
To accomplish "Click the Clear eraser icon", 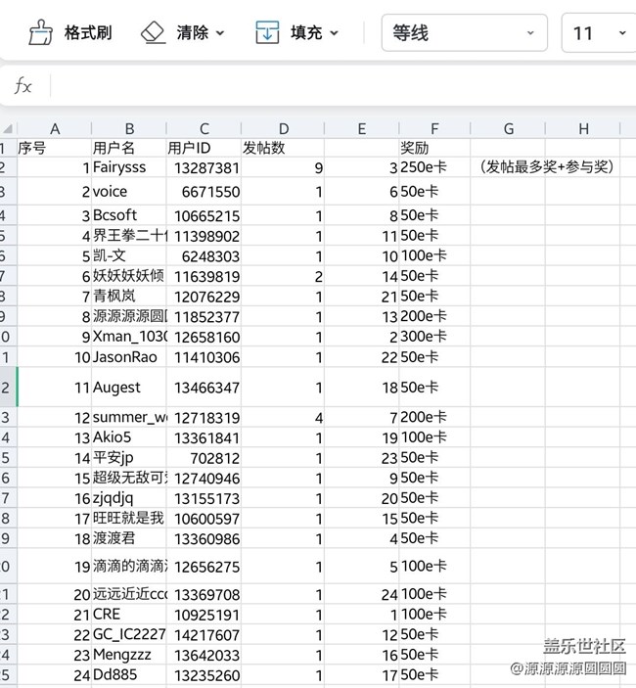I will click(x=154, y=33).
